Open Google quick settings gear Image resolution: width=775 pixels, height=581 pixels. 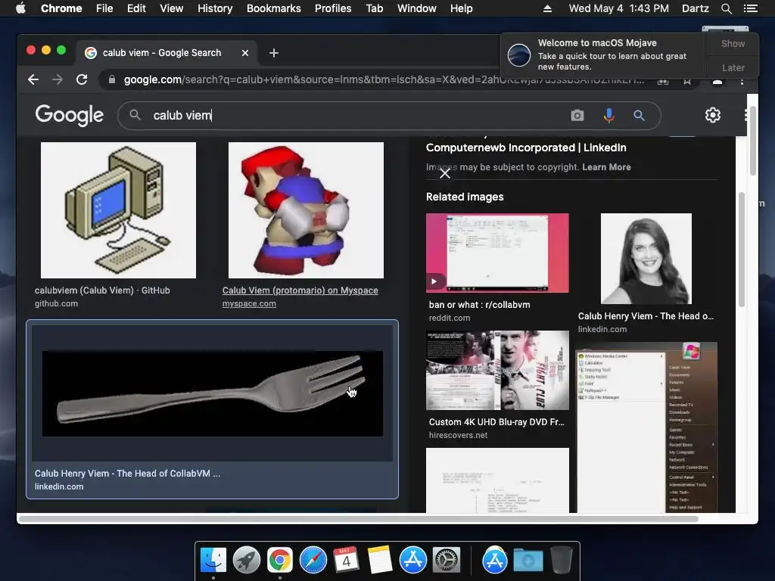pyautogui.click(x=713, y=115)
